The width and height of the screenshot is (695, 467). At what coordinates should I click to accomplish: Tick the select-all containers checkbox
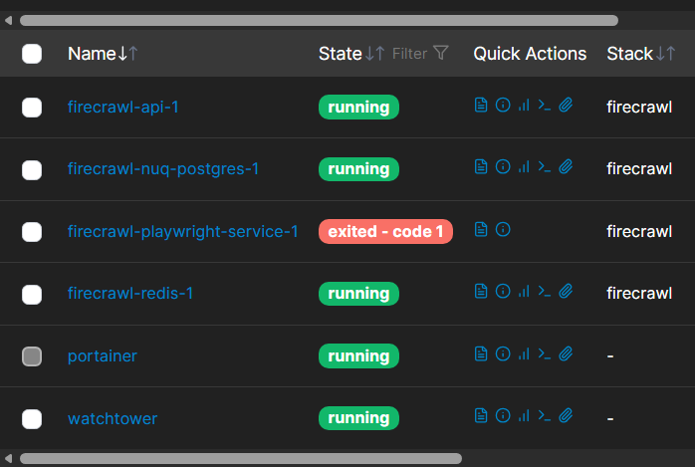[32, 54]
